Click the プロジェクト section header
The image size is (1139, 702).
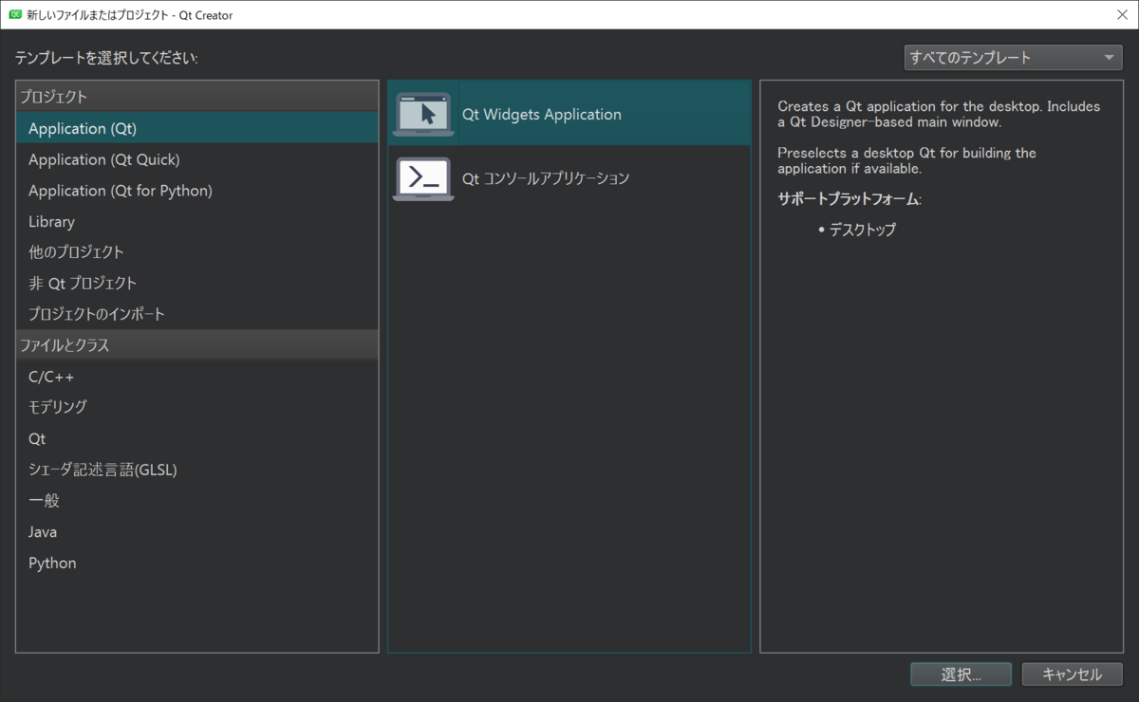coord(197,97)
